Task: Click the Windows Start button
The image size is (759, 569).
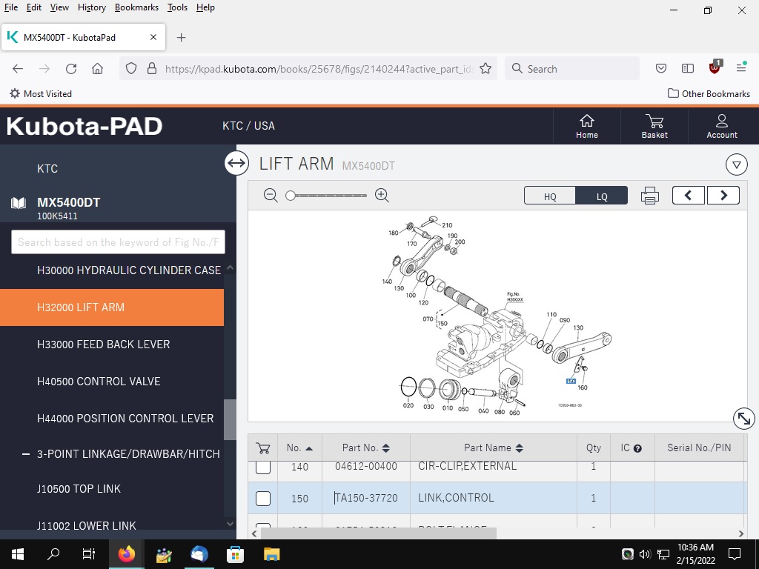Action: click(x=18, y=554)
